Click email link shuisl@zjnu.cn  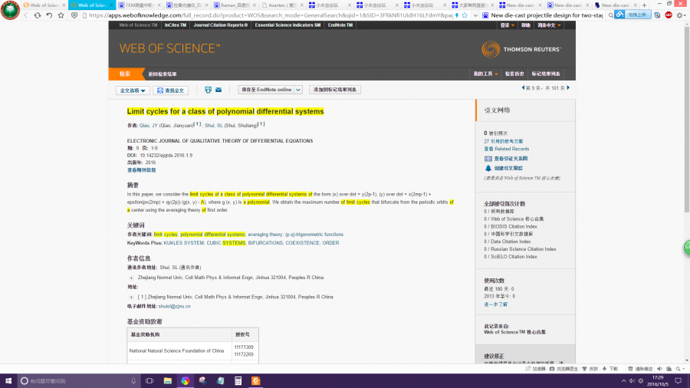tap(174, 307)
